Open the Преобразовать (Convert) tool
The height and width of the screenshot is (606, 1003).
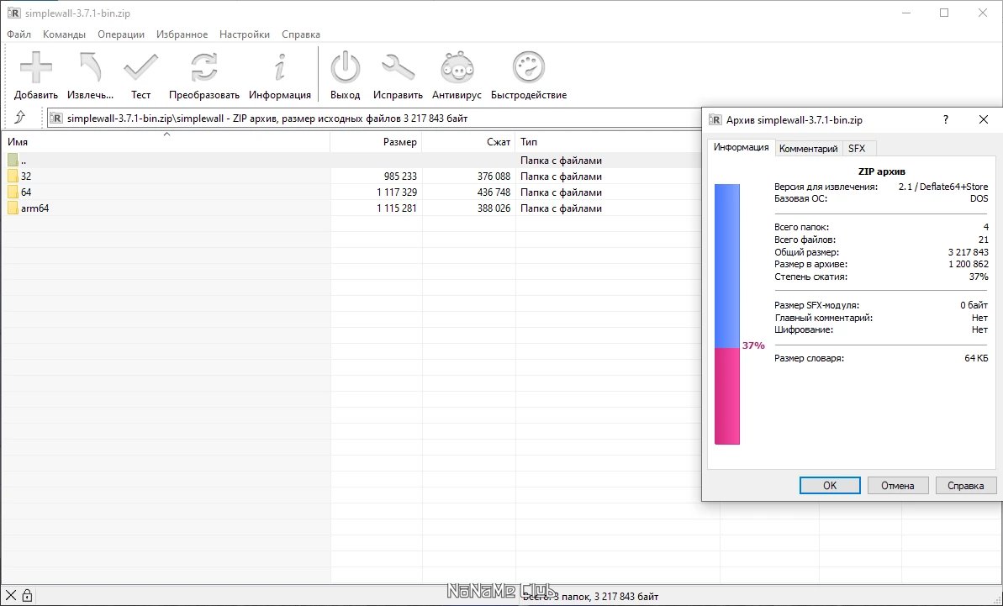pyautogui.click(x=203, y=68)
